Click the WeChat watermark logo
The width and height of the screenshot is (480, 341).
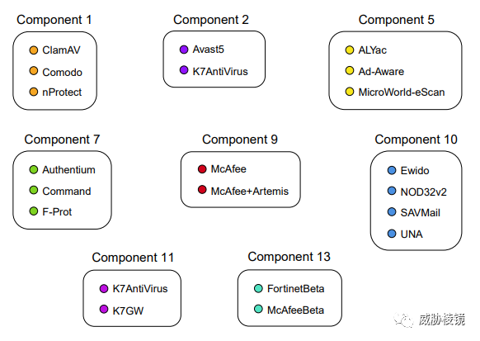pyautogui.click(x=404, y=320)
